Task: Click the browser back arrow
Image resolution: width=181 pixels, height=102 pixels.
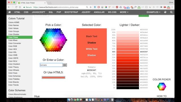Action: [9, 7]
